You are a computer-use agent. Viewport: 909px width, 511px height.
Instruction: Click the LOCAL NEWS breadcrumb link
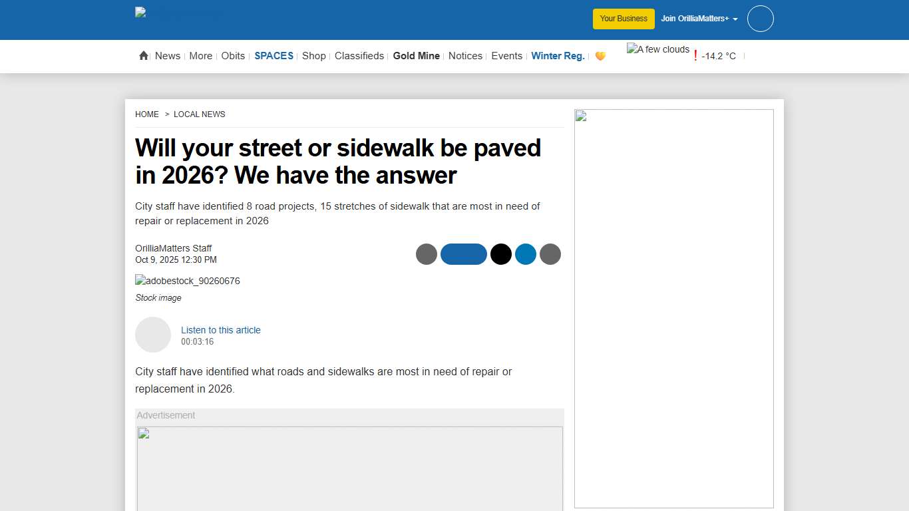[199, 114]
